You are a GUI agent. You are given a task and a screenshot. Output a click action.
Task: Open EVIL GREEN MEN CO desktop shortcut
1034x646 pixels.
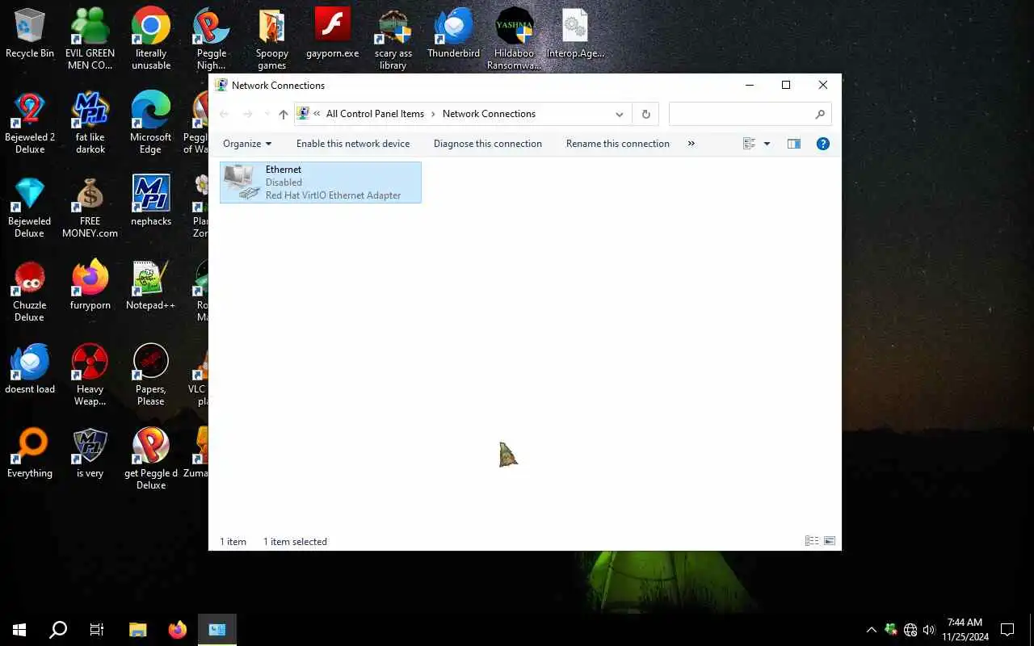pyautogui.click(x=90, y=39)
